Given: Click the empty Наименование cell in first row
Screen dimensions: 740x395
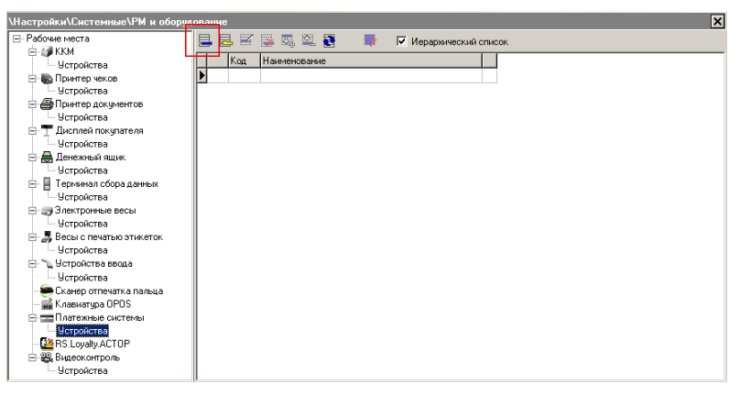Looking at the screenshot, I should [372, 75].
